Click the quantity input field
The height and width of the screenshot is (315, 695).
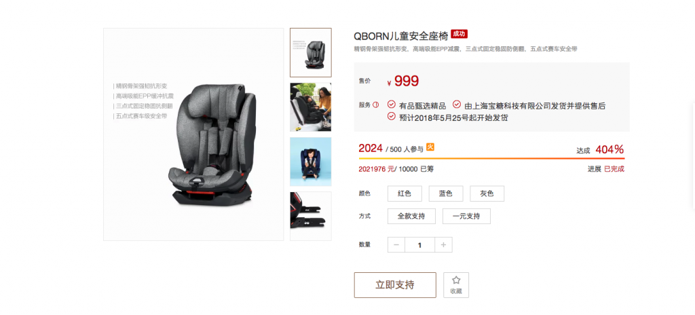419,245
